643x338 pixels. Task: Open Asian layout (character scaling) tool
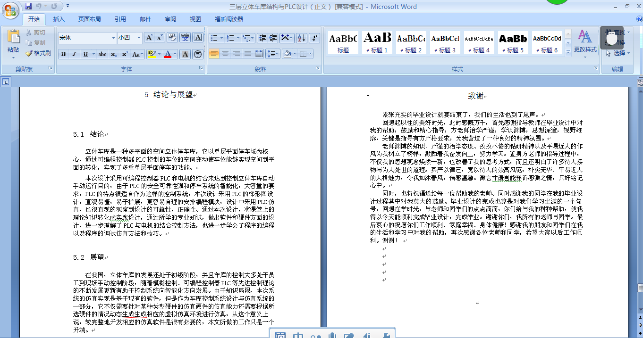287,38
